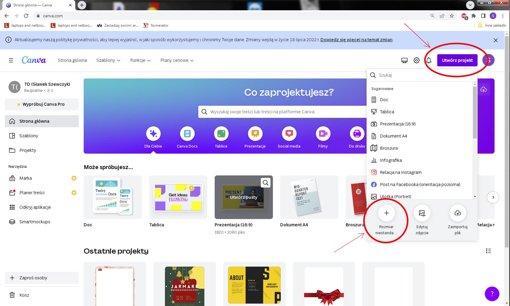The width and height of the screenshot is (510, 306).
Task: Show next suggestions with right arrow
Action: [493, 197]
